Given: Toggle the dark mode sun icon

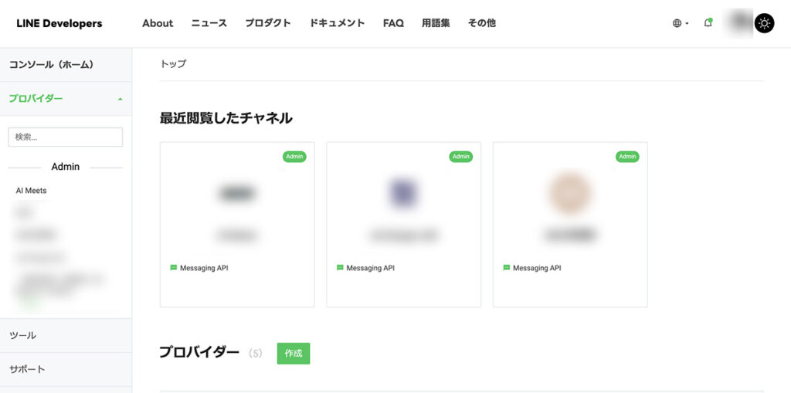Looking at the screenshot, I should pos(764,23).
